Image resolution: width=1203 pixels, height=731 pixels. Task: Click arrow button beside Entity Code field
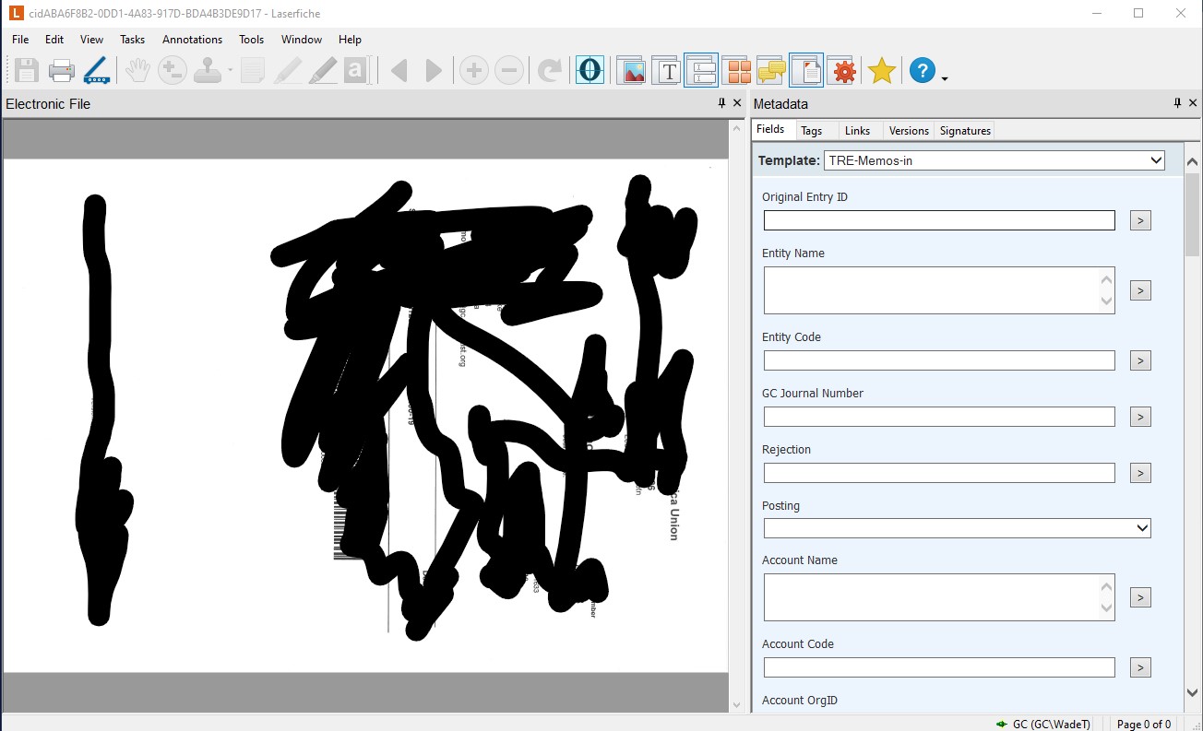(x=1140, y=360)
